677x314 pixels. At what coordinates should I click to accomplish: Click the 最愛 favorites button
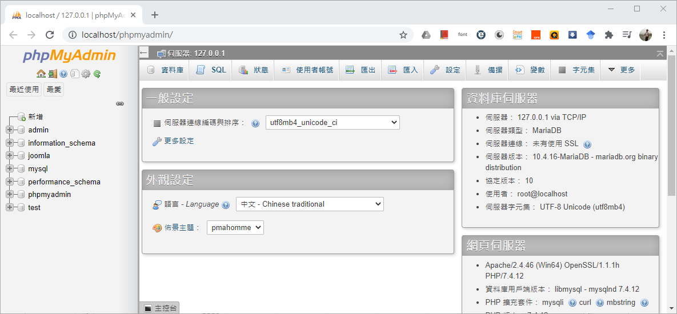(54, 90)
